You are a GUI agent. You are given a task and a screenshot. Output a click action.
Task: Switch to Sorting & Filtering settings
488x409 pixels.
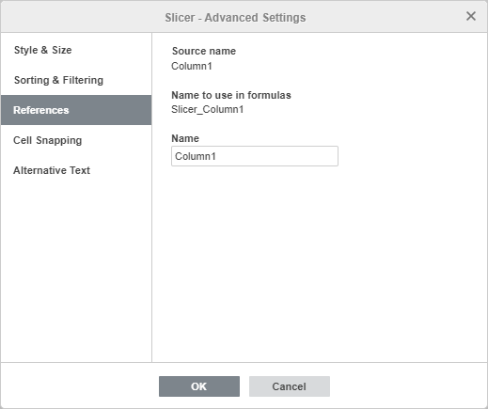coord(76,80)
